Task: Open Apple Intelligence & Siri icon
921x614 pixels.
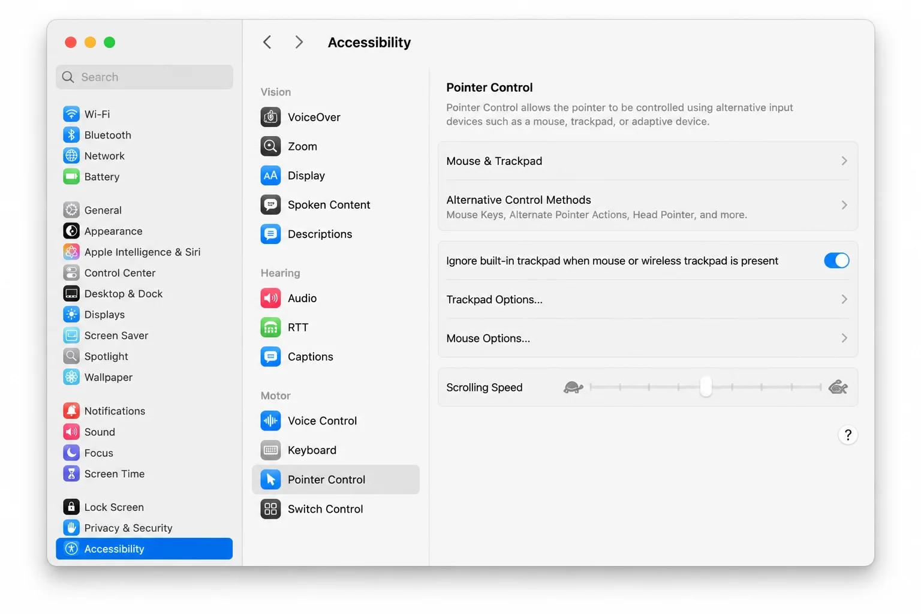Action: [x=71, y=252]
